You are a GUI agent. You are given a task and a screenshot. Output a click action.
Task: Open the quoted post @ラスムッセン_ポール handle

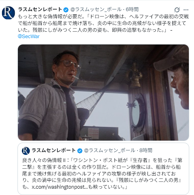110,151
